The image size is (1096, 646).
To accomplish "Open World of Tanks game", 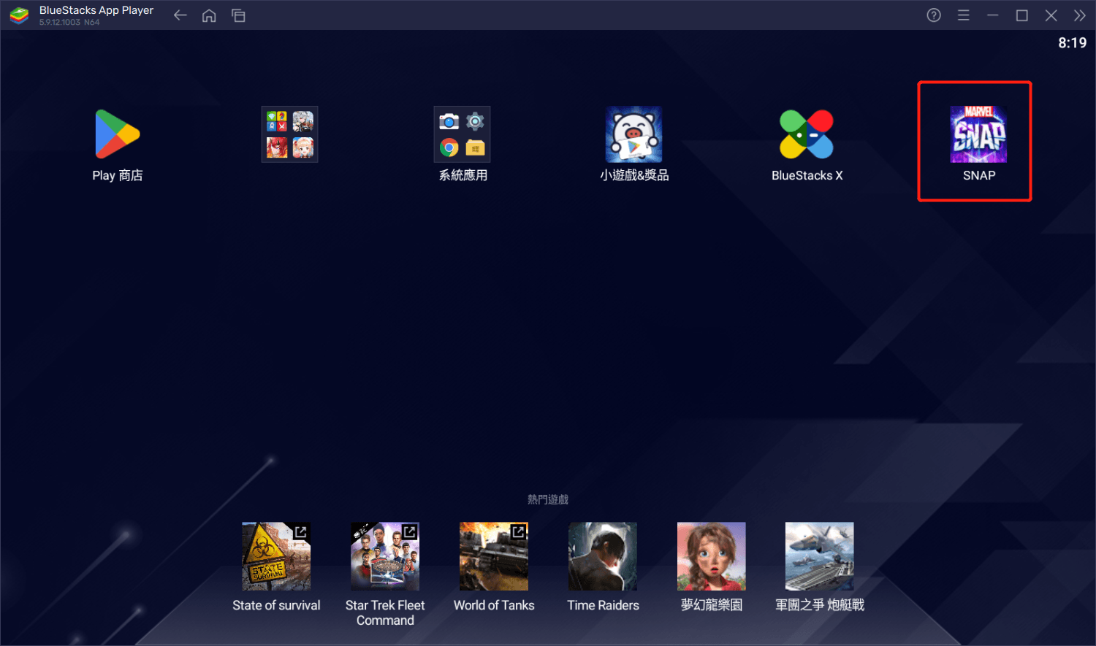I will 494,556.
